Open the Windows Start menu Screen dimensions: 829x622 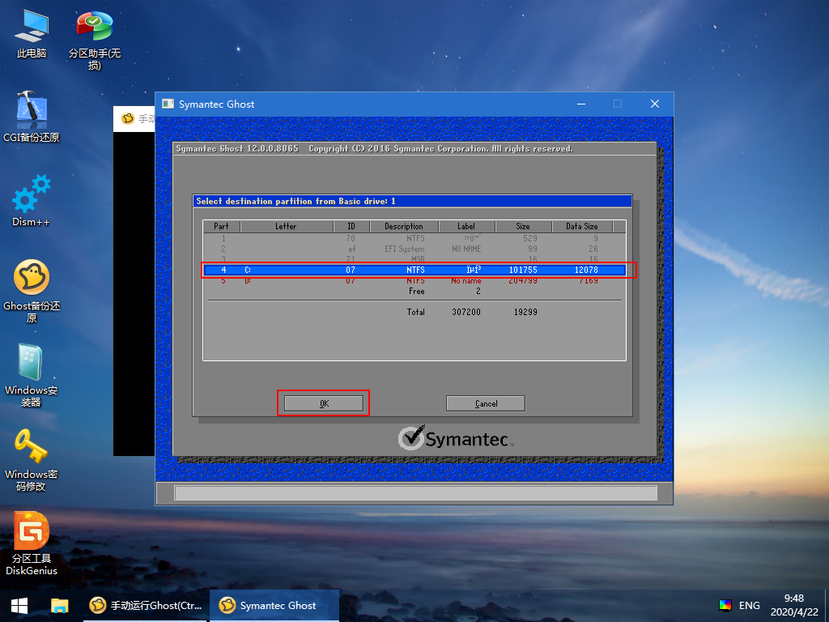(19, 606)
